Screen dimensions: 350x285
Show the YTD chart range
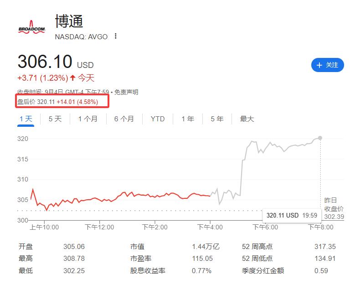point(158,119)
